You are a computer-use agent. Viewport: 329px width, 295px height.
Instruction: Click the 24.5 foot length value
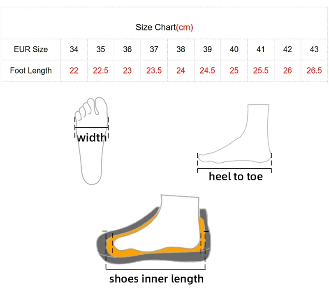(207, 71)
